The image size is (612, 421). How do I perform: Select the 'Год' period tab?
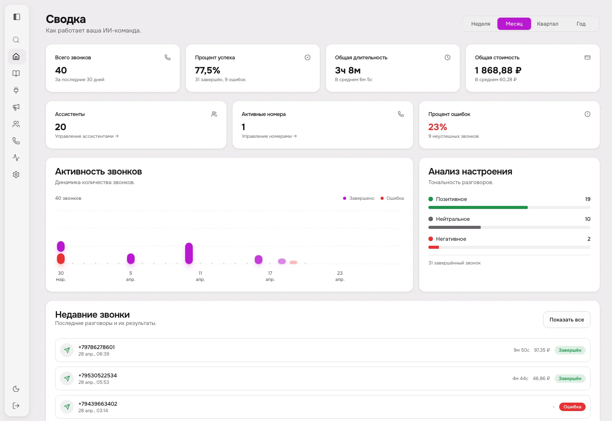click(581, 23)
